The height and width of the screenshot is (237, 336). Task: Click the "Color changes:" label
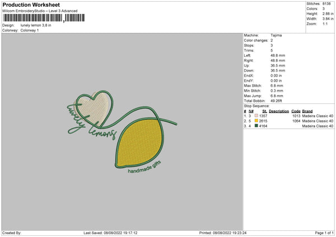256,40
